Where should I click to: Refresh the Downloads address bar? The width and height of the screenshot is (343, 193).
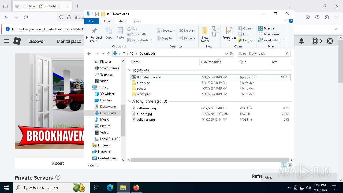point(232,54)
